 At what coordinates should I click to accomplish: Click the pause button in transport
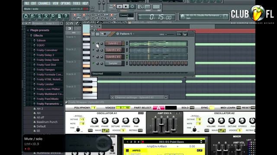tap(119, 7)
